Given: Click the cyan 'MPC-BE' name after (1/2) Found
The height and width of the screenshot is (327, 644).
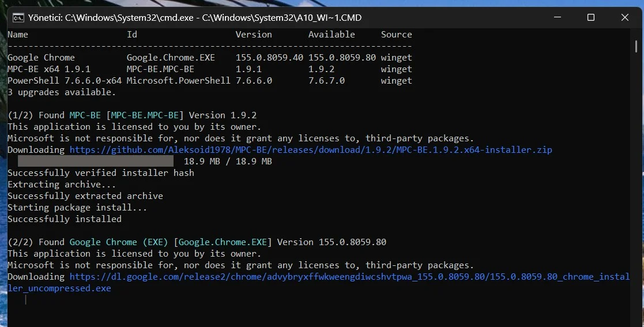Looking at the screenshot, I should [x=85, y=115].
